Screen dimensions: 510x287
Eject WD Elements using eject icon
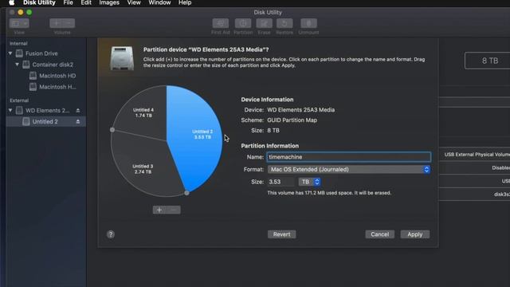78,111
